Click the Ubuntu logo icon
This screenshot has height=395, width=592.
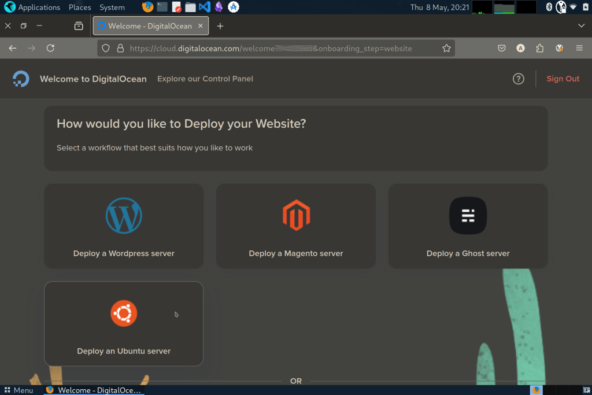tap(124, 313)
